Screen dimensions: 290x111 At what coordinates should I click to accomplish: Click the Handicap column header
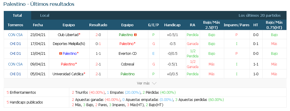click(172, 25)
